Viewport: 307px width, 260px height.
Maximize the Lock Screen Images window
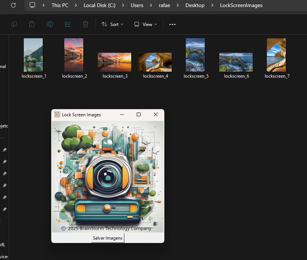click(139, 114)
